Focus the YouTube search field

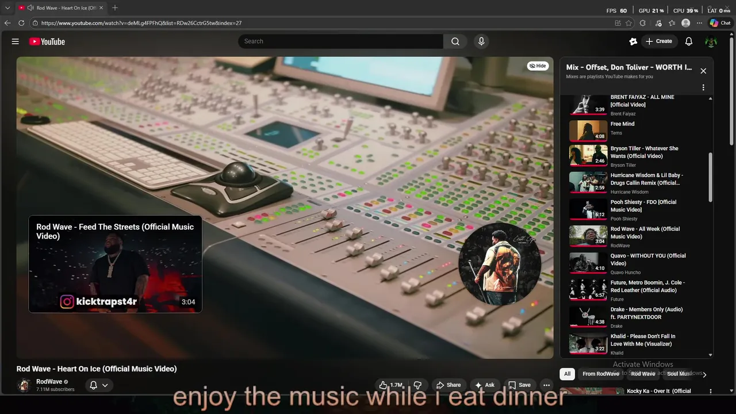click(x=340, y=41)
